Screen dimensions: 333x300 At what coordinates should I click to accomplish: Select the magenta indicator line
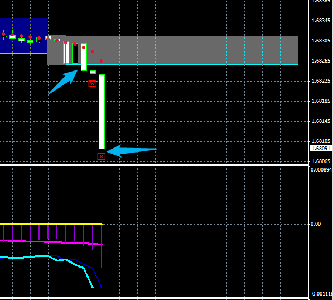(51, 242)
